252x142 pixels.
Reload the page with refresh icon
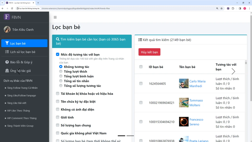(12, 9)
